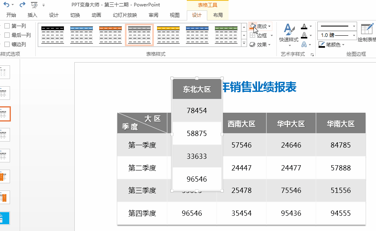The image size is (376, 231).
Task: Open the line style dropdown
Action: click(337, 26)
